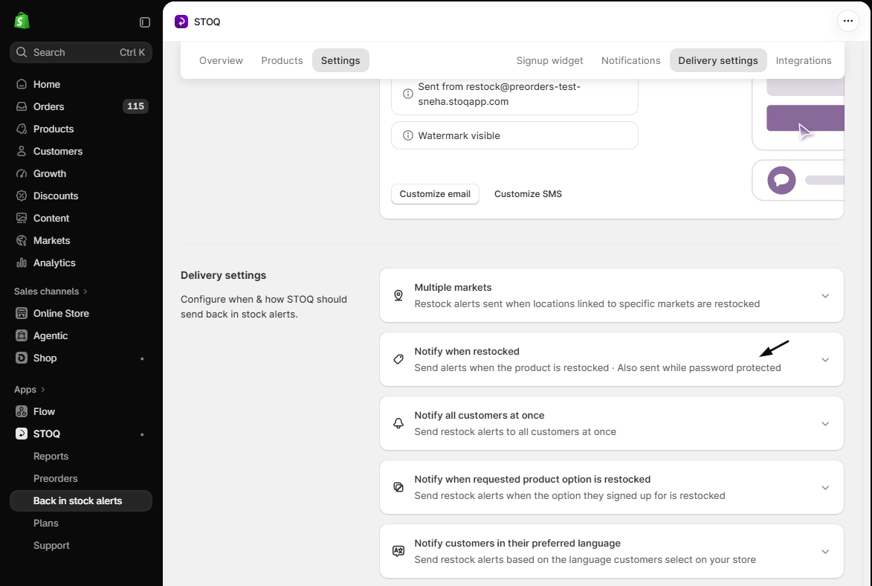The width and height of the screenshot is (872, 586).
Task: Click the Orders inbox icon
Action: (x=22, y=106)
